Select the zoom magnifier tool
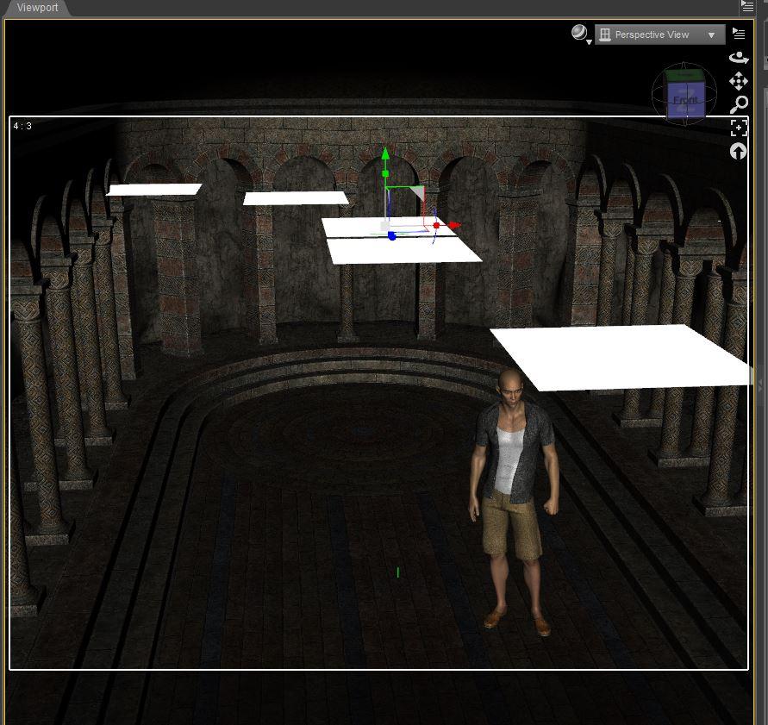Image resolution: width=768 pixels, height=725 pixels. coord(739,103)
